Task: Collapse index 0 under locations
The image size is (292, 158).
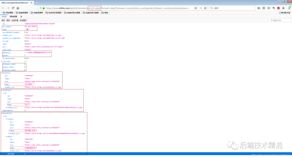Action: pos(4,93)
